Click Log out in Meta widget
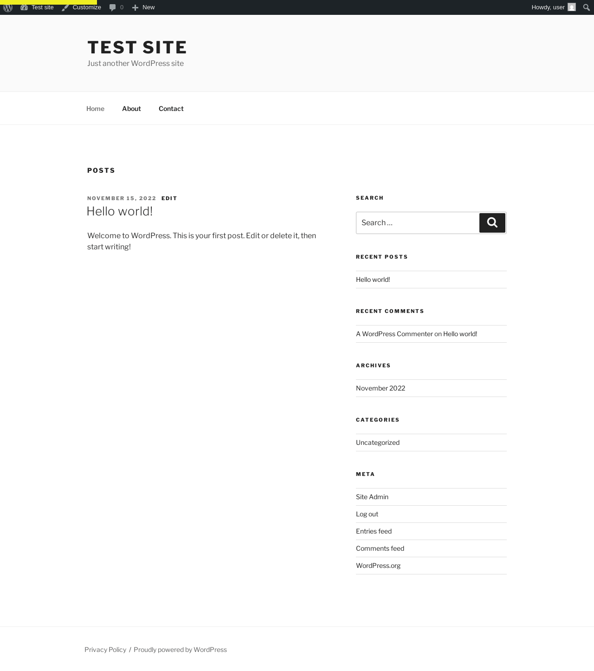 (x=367, y=514)
